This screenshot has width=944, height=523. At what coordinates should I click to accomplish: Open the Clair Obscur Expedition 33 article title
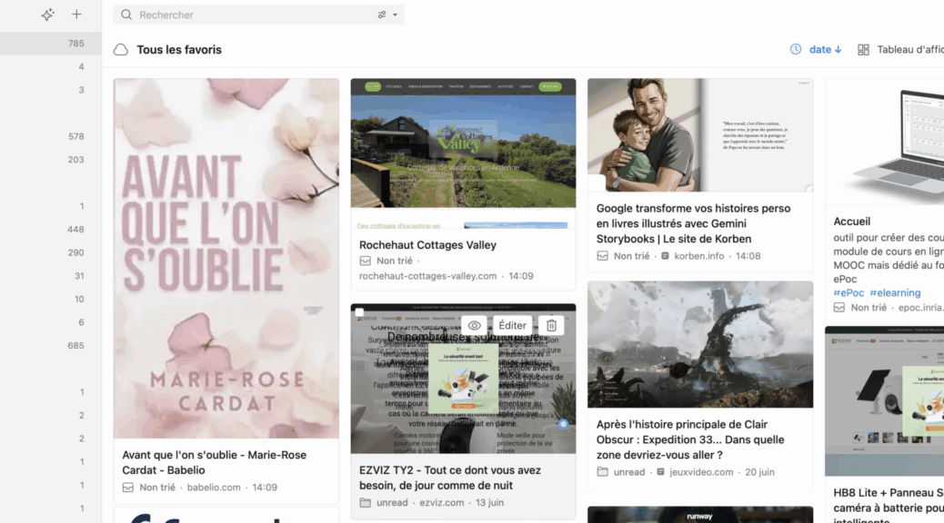click(690, 439)
